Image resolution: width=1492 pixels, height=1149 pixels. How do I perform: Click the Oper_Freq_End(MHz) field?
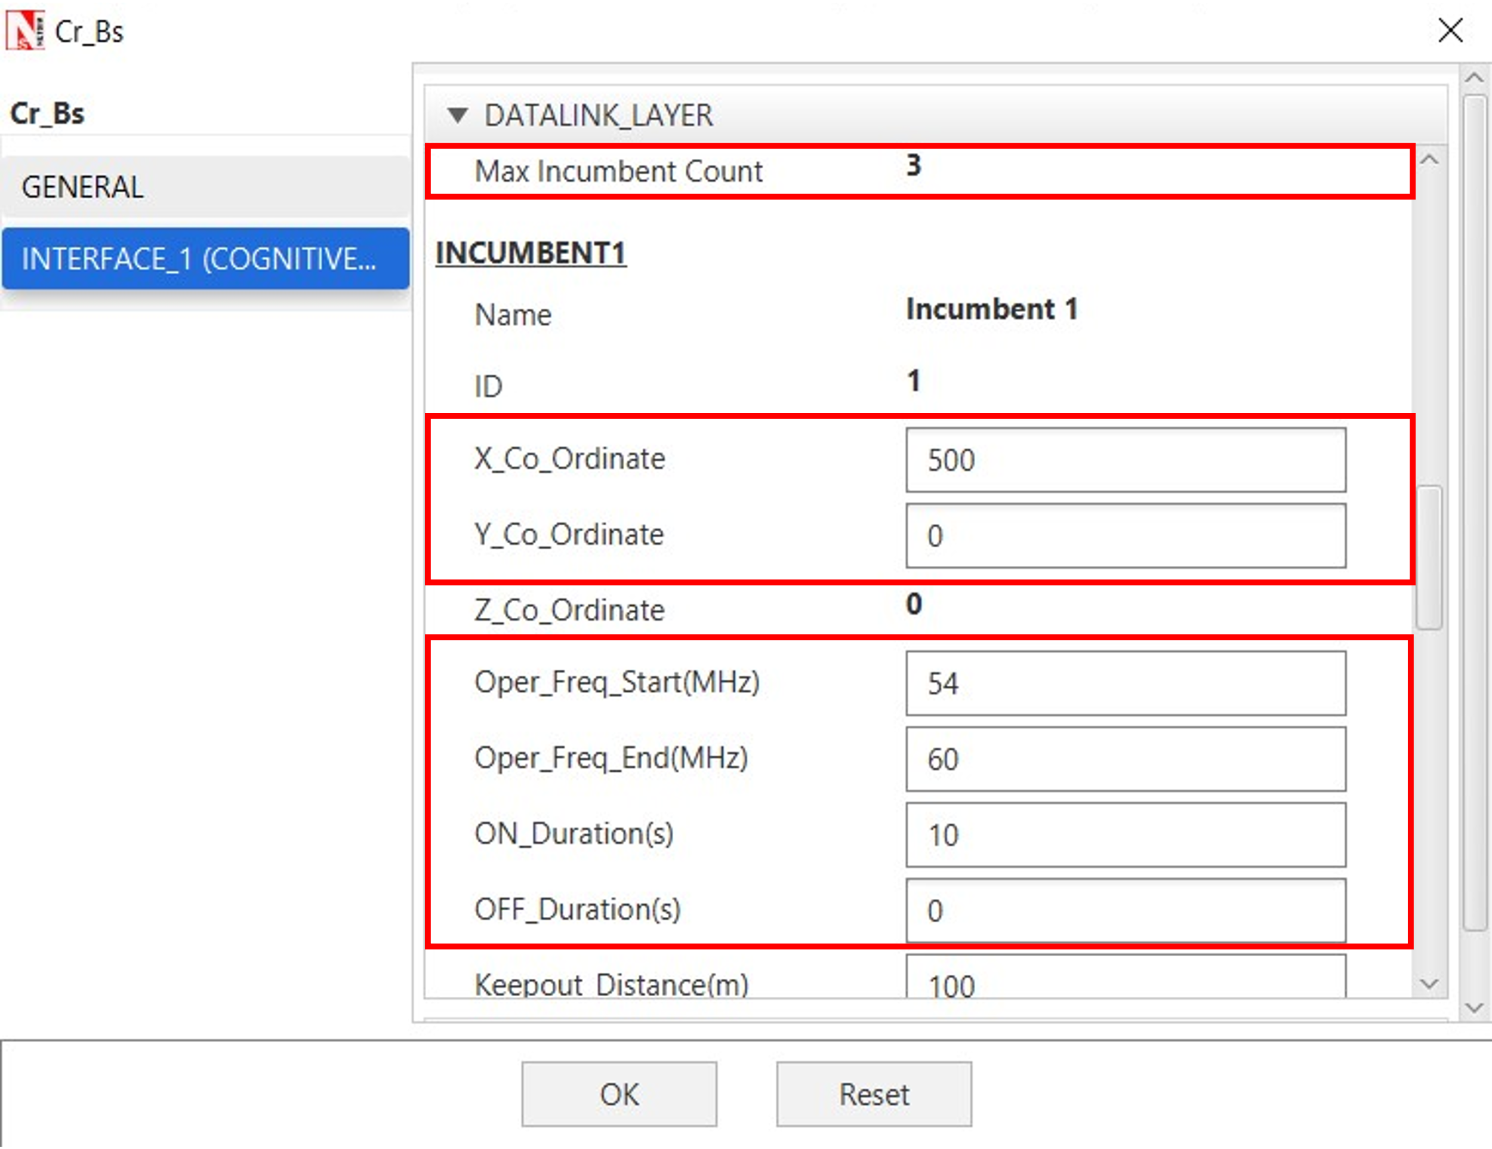point(1125,759)
